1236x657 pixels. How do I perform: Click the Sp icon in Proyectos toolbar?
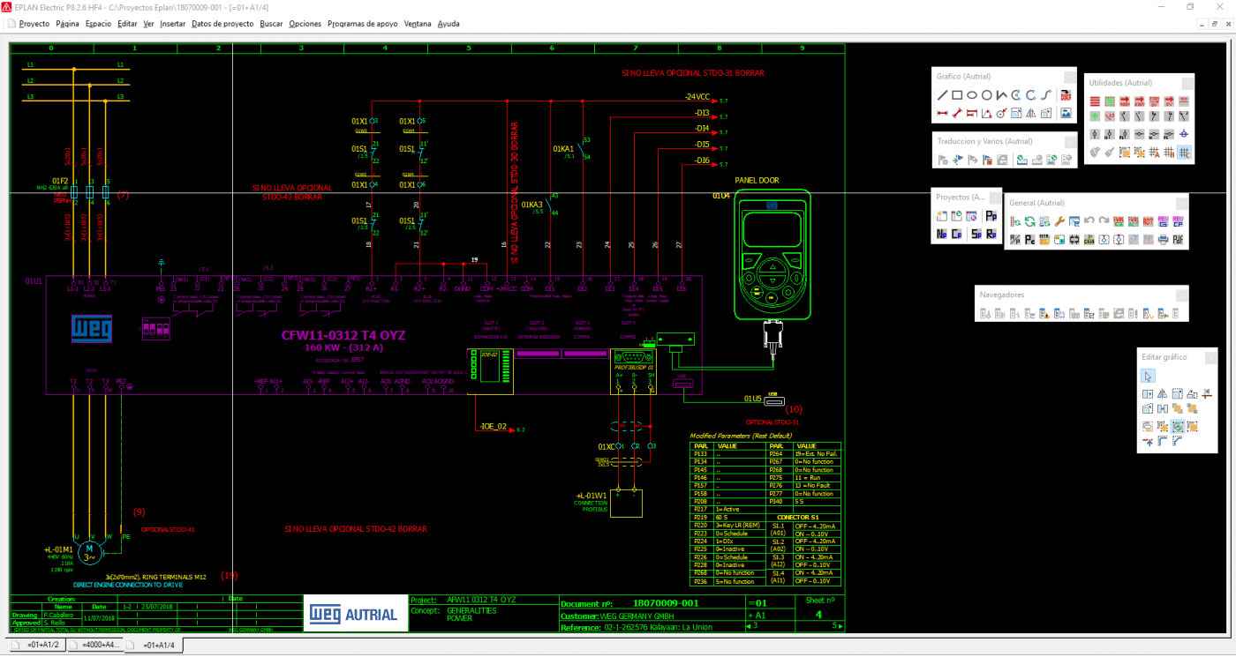point(976,234)
